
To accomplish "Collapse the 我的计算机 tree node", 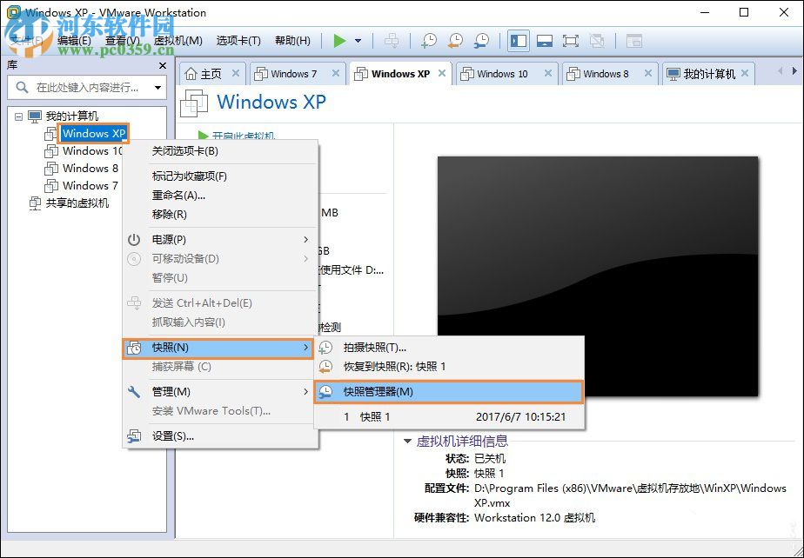I will (18, 116).
